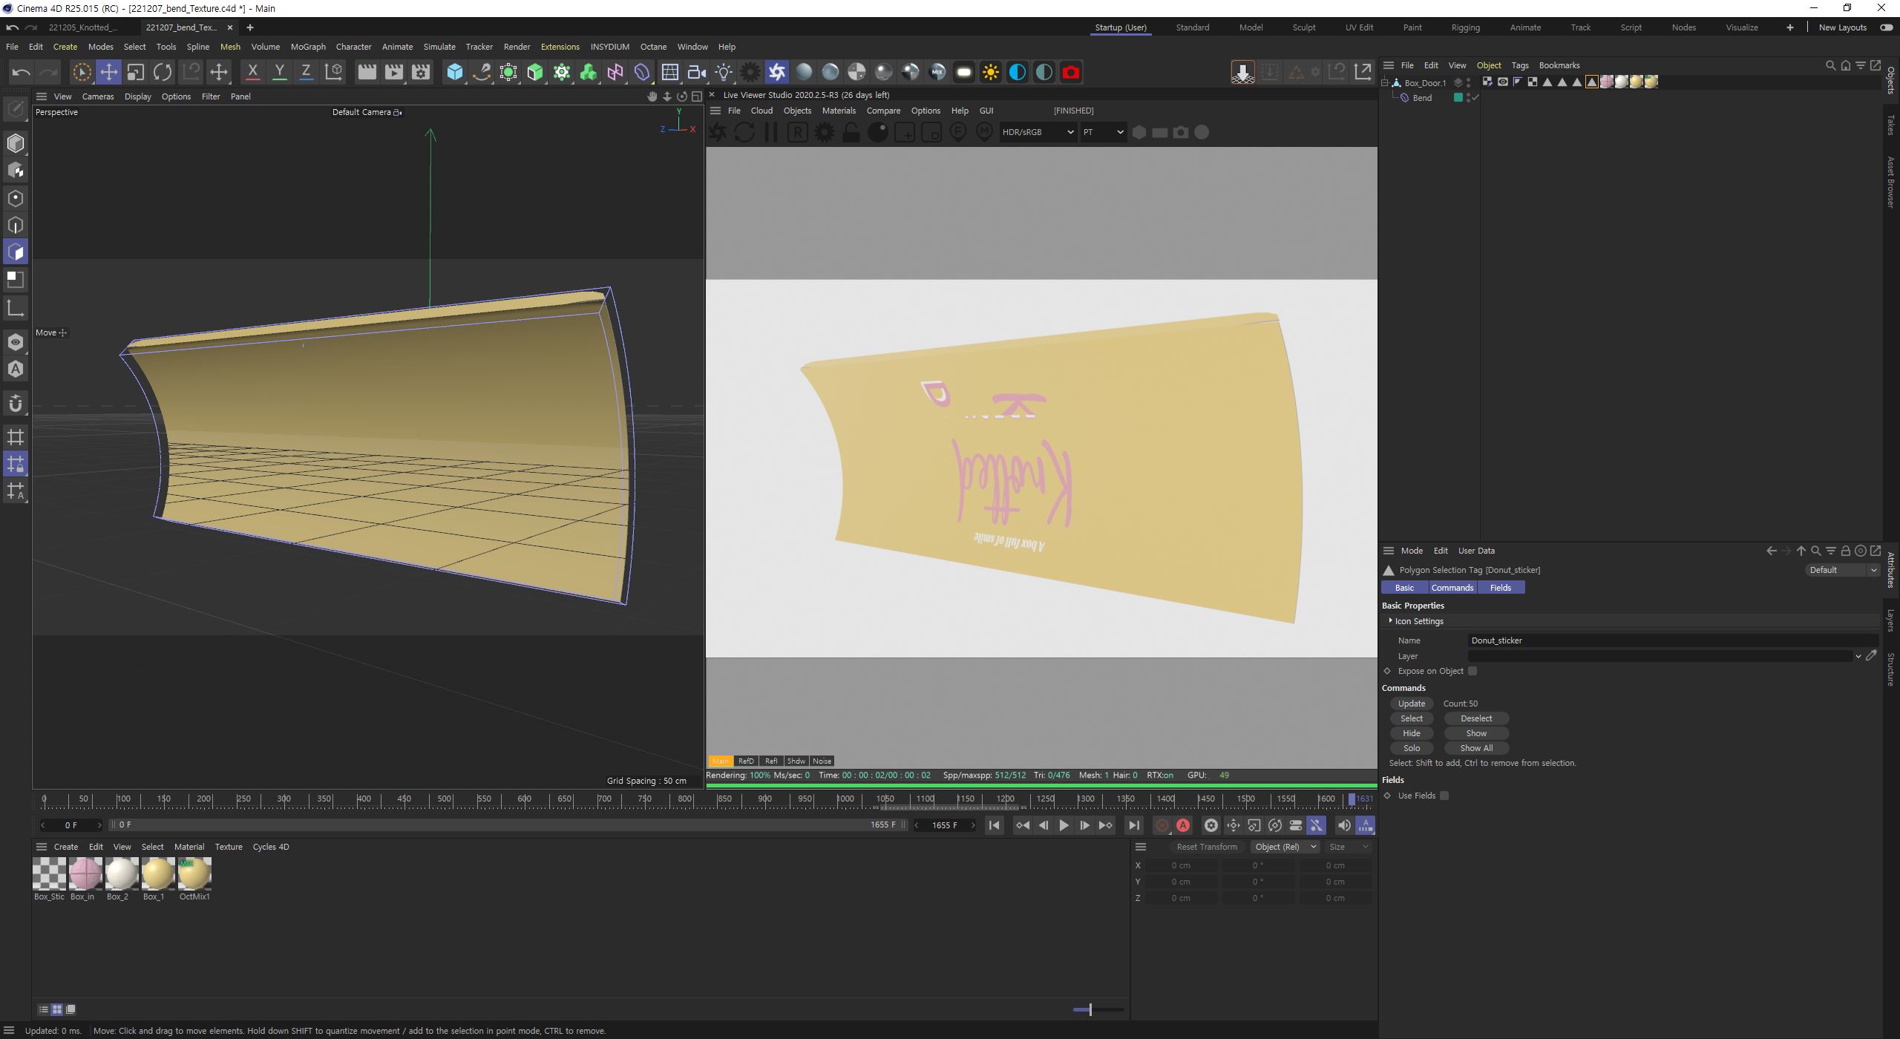Image resolution: width=1900 pixels, height=1039 pixels.
Task: Open the MoGraph menu
Action: 308,47
